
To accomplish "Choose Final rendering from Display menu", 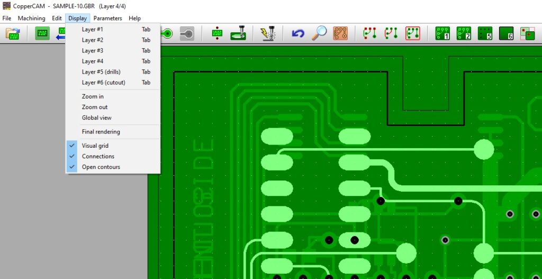I will pos(101,131).
